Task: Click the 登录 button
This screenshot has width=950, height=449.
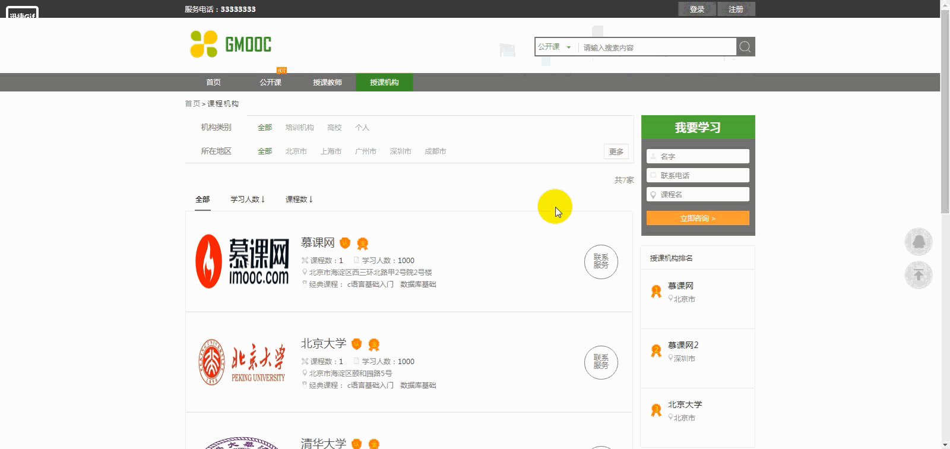Action: [697, 9]
